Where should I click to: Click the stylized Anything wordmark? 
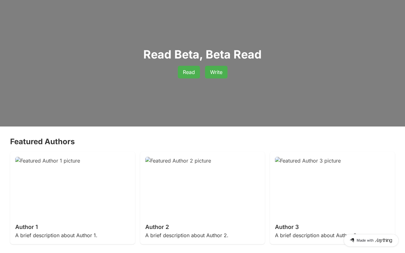pos(383,240)
